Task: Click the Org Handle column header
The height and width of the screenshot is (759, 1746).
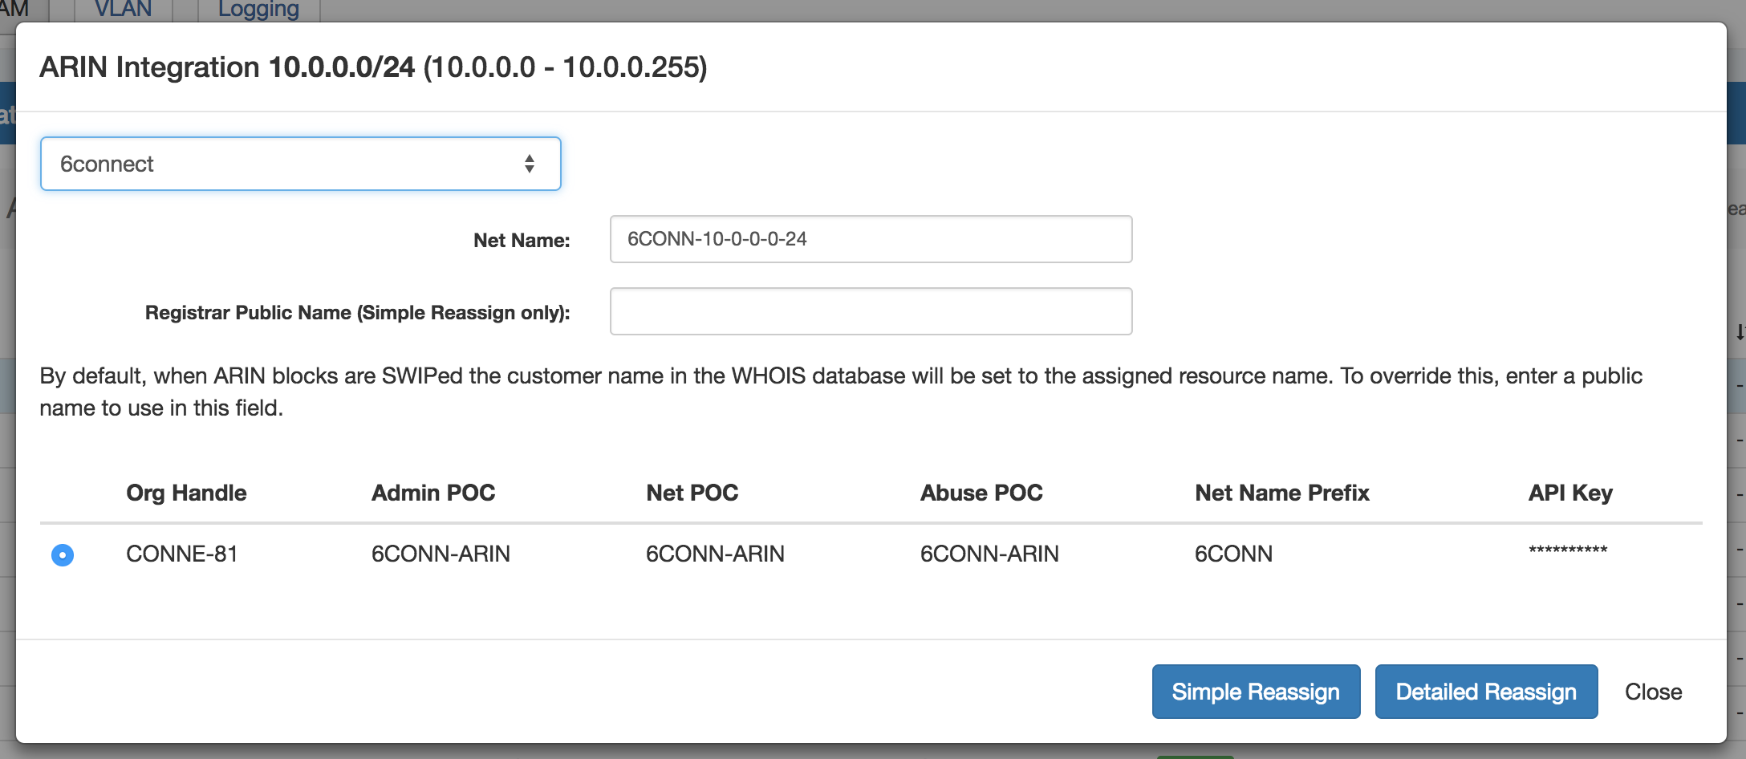Action: [186, 493]
